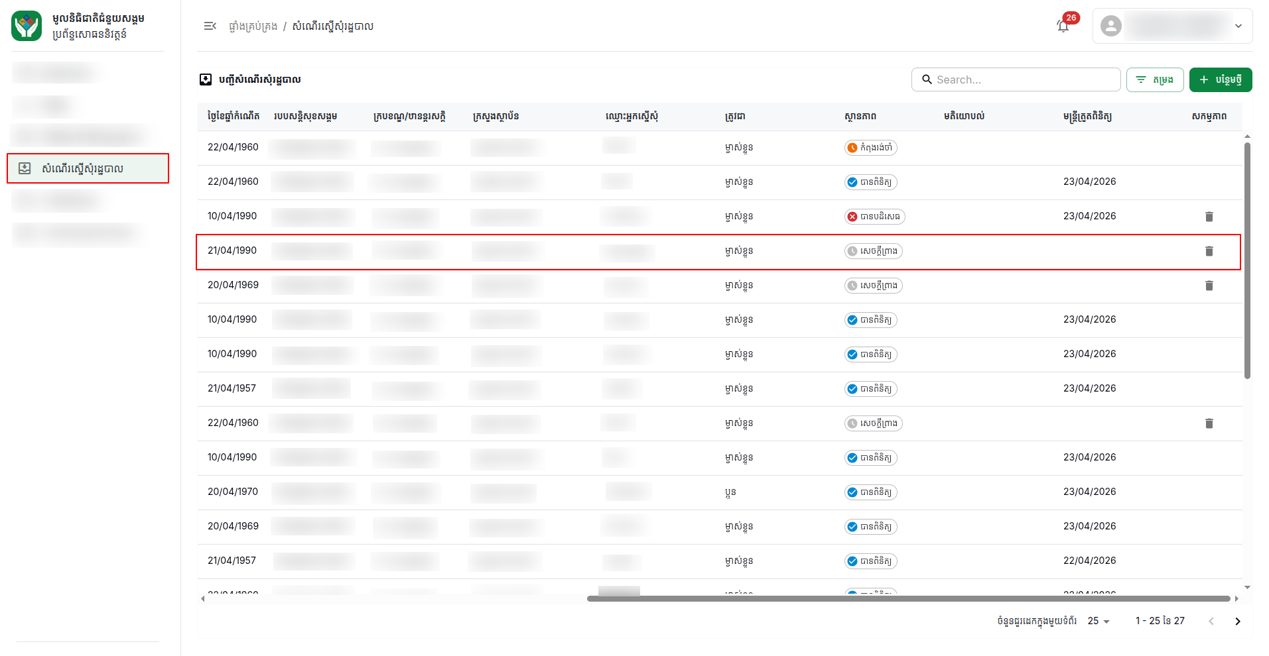Click the user avatar icon
This screenshot has width=1269, height=656.
(x=1110, y=26)
